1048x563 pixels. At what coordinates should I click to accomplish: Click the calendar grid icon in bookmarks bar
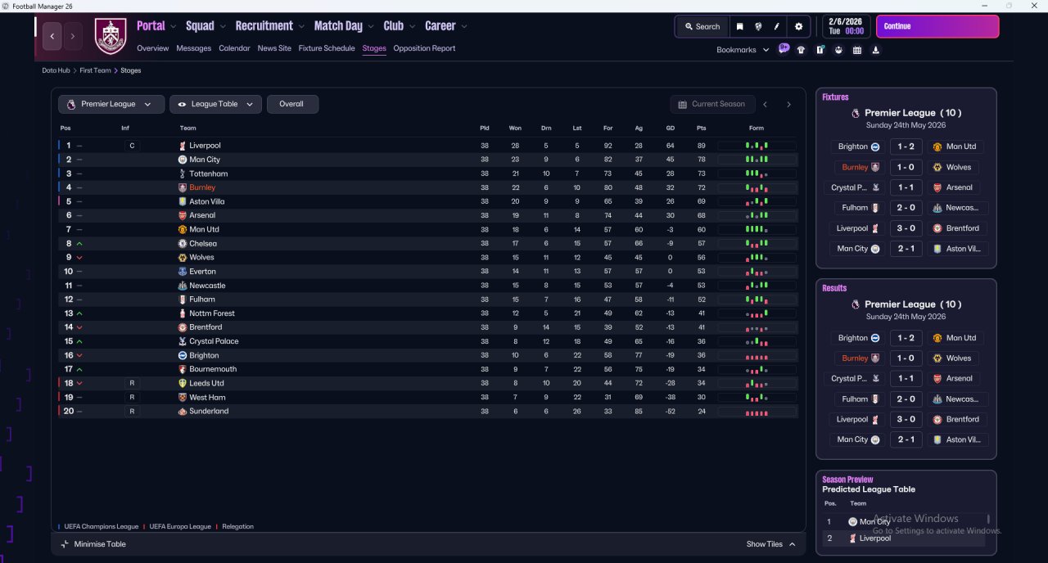click(857, 50)
